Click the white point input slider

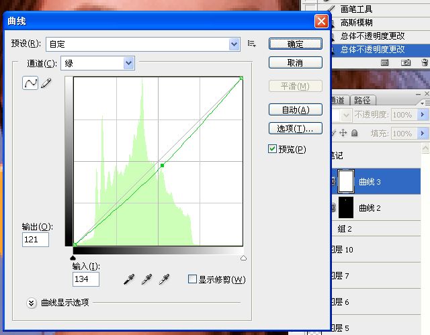(243, 258)
